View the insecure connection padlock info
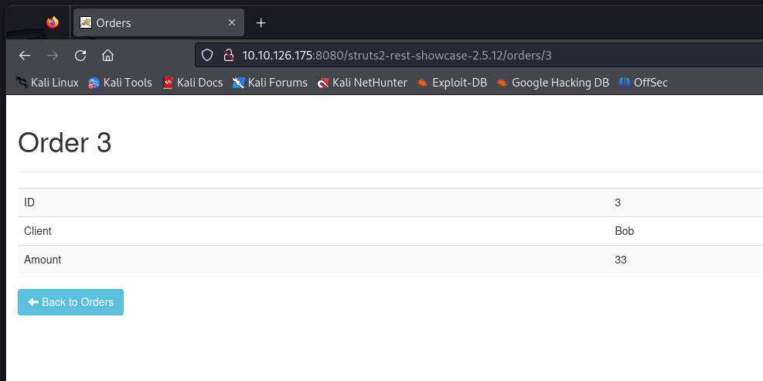The image size is (763, 381). click(x=229, y=56)
